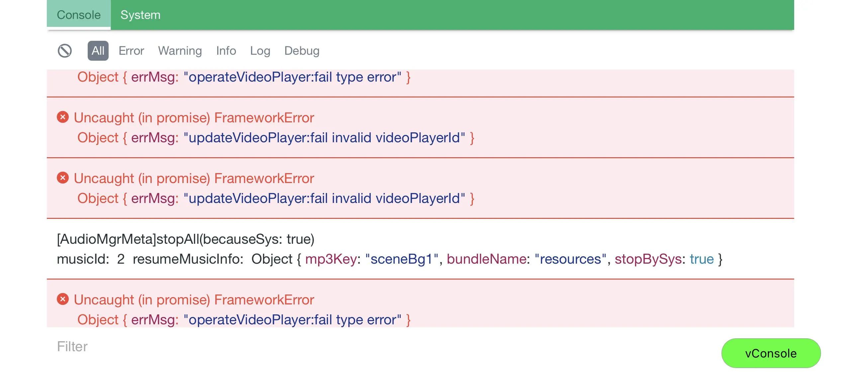Screen dimensions: 841x388
Task: Filter logs by Log level
Action: (x=260, y=51)
